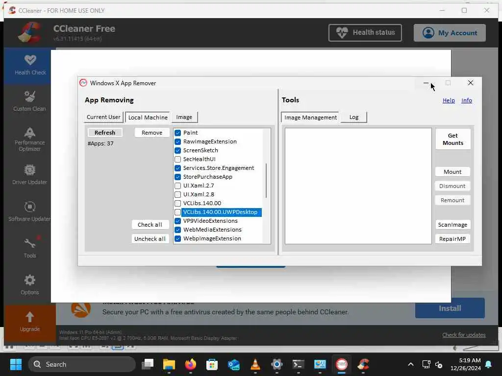Open VLC media player from the taskbar
This screenshot has height=376, width=502.
pyautogui.click(x=255, y=364)
